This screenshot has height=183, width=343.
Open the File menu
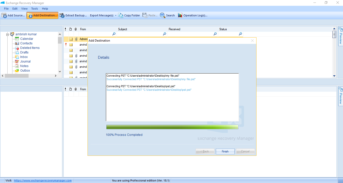[6, 9]
